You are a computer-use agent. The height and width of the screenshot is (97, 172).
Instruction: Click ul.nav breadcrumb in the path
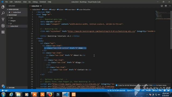[x=60, y=10]
